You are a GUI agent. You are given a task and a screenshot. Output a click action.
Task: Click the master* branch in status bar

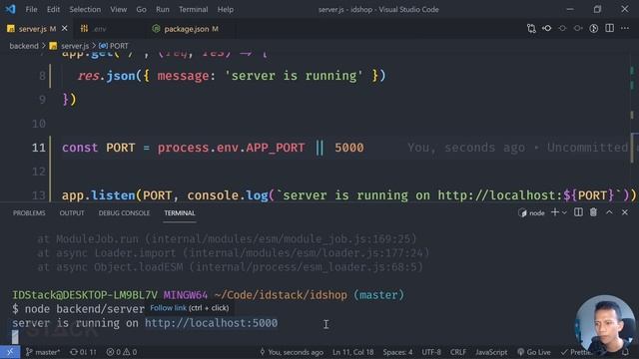pos(43,352)
